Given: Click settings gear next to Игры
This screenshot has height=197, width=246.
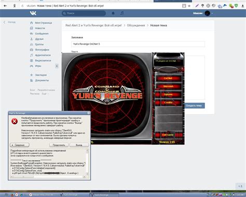Looking at the screenshot, I should [x=57, y=66].
